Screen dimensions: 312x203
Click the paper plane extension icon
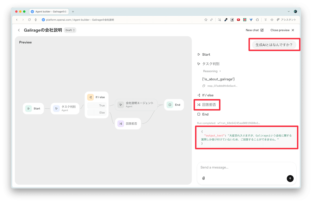click(232, 20)
